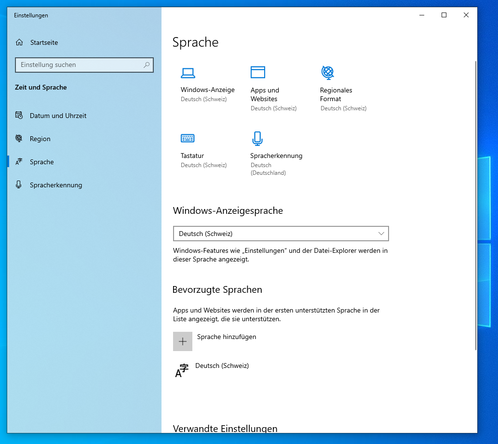Go to Spracherkennung in the sidebar

click(55, 185)
